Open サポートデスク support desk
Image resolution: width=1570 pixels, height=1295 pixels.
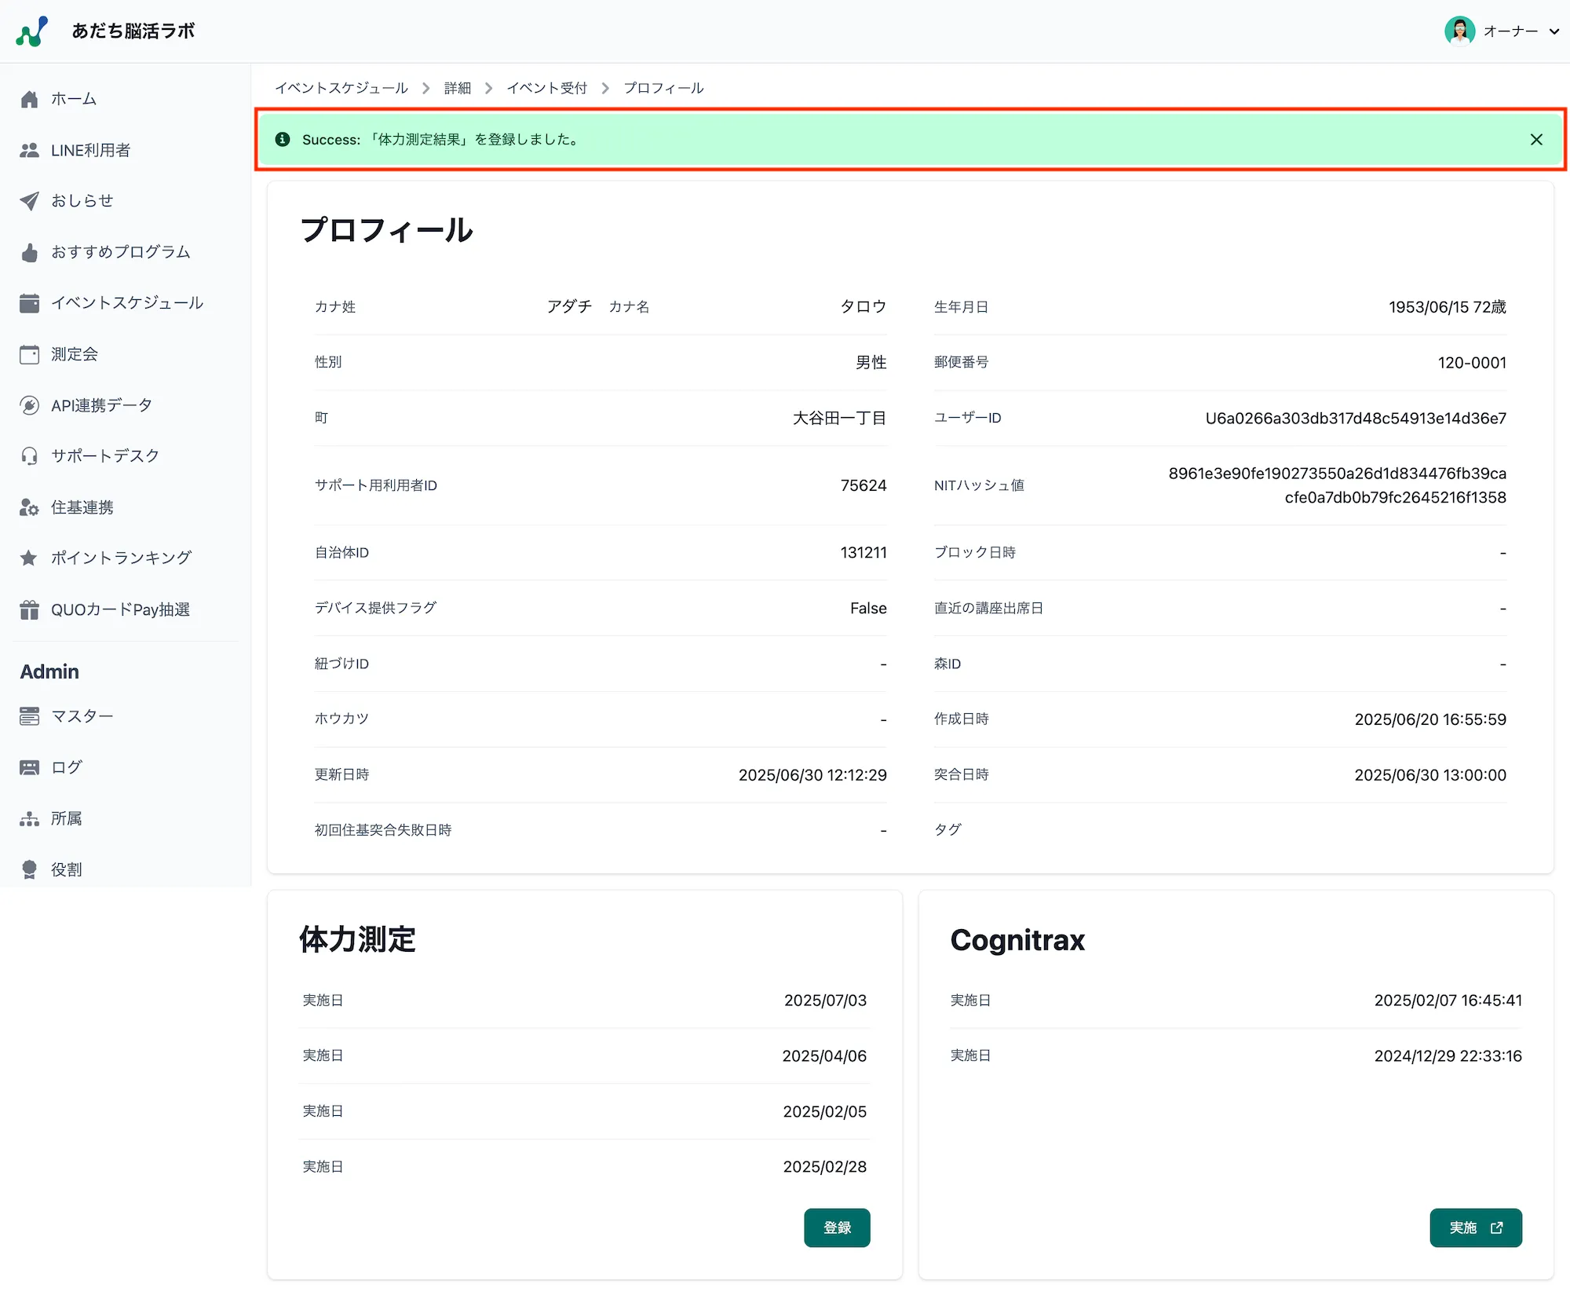[104, 455]
